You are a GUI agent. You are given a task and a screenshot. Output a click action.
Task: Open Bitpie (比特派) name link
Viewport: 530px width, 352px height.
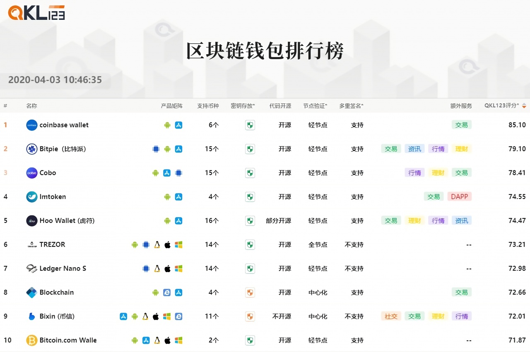[x=63, y=149]
